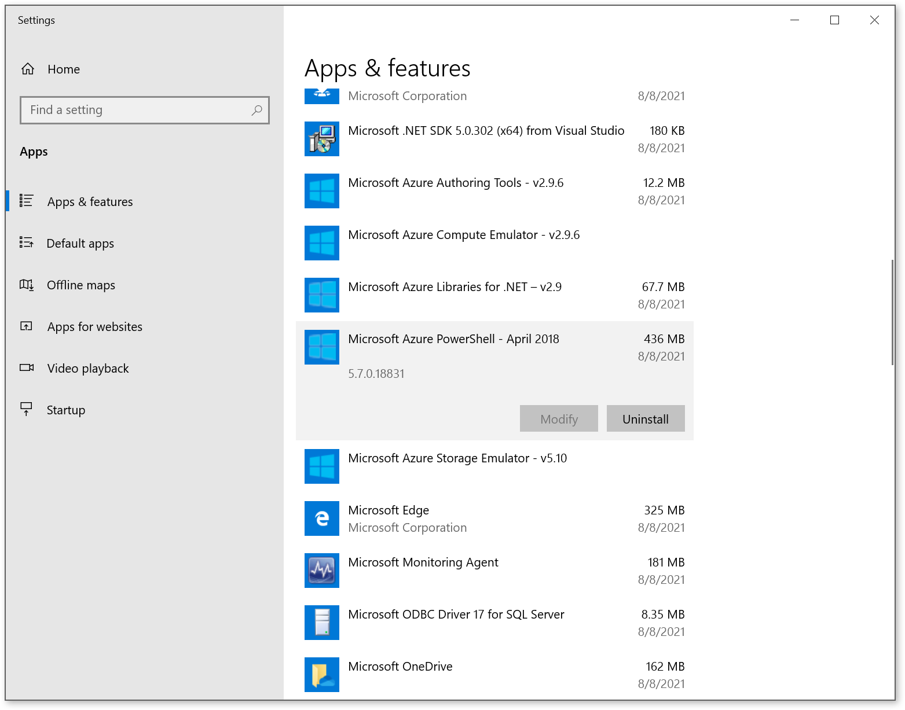Image resolution: width=905 pixels, height=710 pixels.
Task: Click the Modify button
Action: (558, 418)
